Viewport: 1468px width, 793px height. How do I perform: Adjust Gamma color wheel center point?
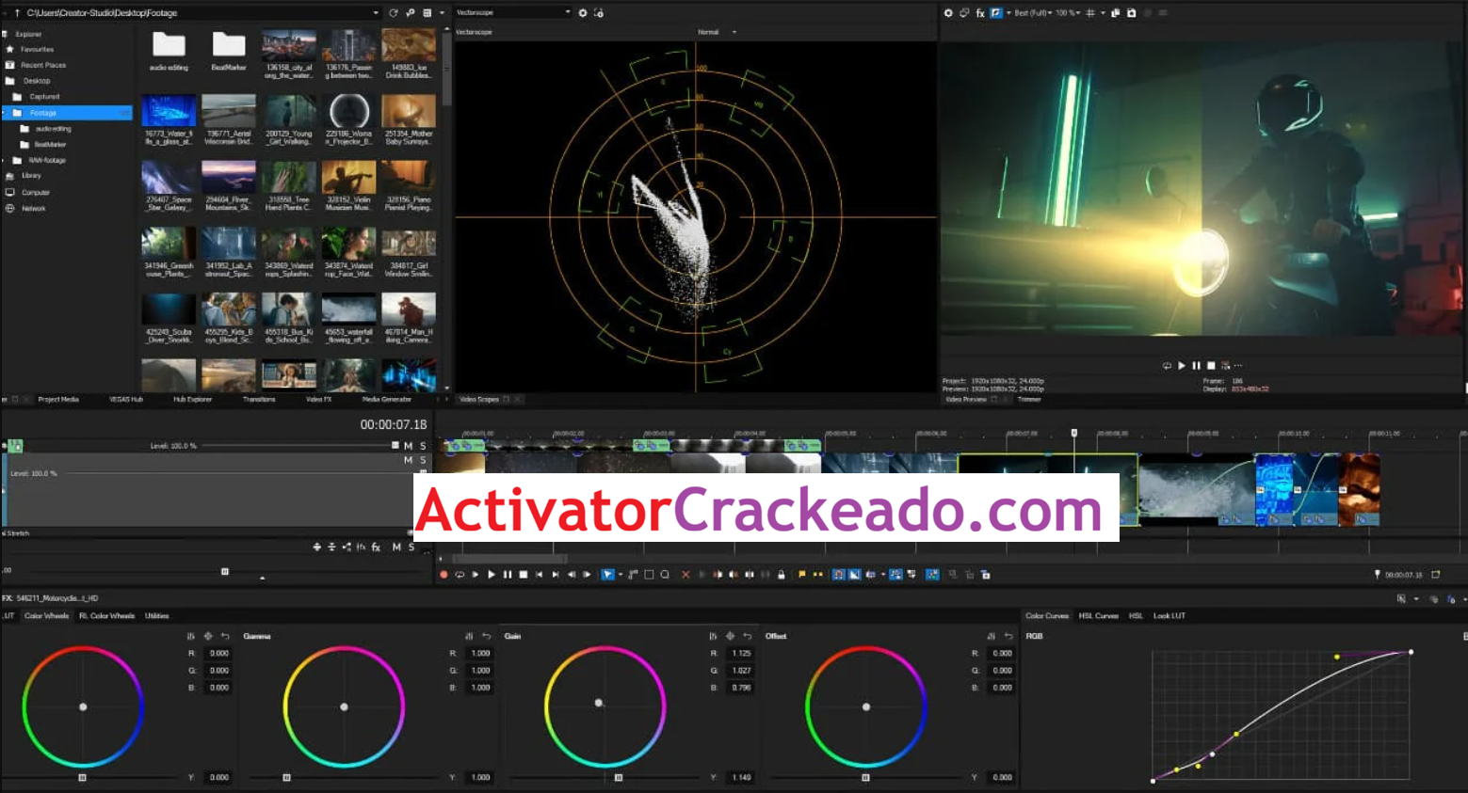pyautogui.click(x=344, y=706)
